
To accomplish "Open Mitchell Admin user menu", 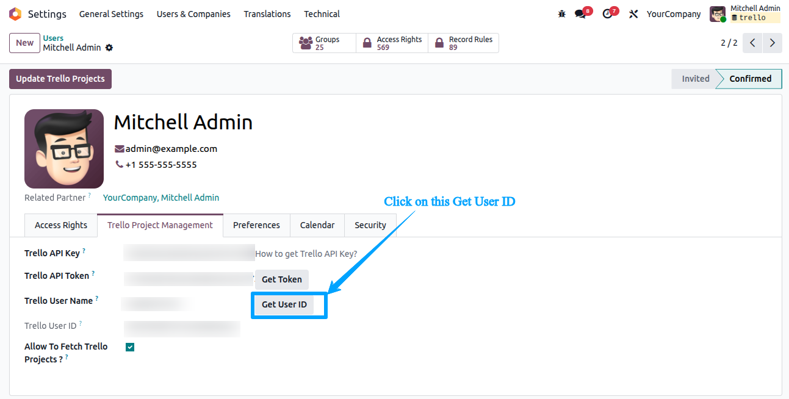I will click(x=745, y=13).
